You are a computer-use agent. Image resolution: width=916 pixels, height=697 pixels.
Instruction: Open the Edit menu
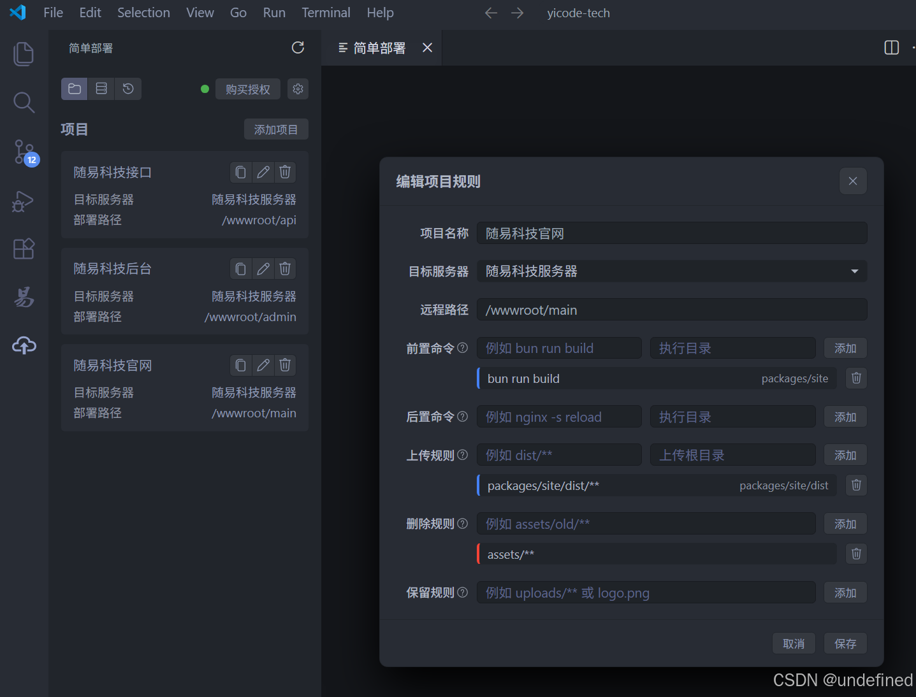pyautogui.click(x=90, y=13)
